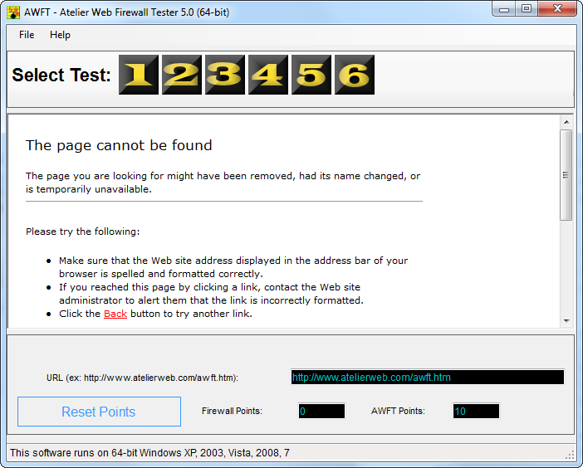Click the Firewall Points value field
The height and width of the screenshot is (468, 583).
[x=321, y=412]
